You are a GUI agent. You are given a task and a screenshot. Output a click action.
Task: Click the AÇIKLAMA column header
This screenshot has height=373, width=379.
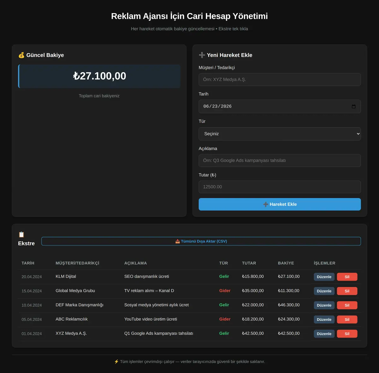tap(135, 263)
